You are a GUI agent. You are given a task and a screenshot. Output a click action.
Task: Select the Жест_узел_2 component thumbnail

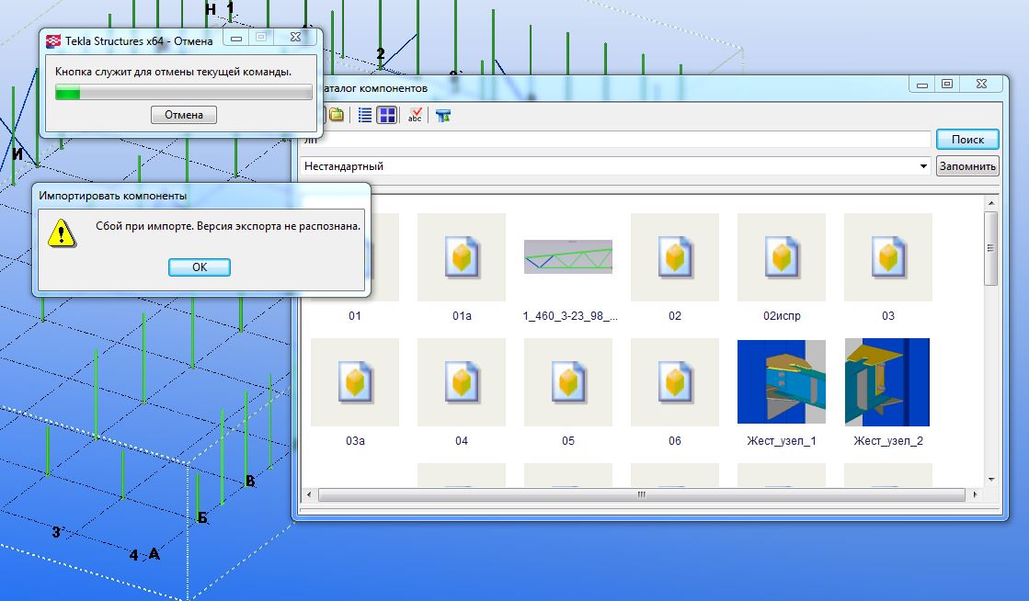tap(887, 382)
